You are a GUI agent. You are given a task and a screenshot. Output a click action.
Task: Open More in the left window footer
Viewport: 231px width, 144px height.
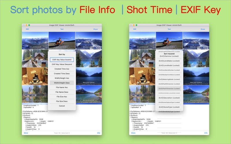26,133
